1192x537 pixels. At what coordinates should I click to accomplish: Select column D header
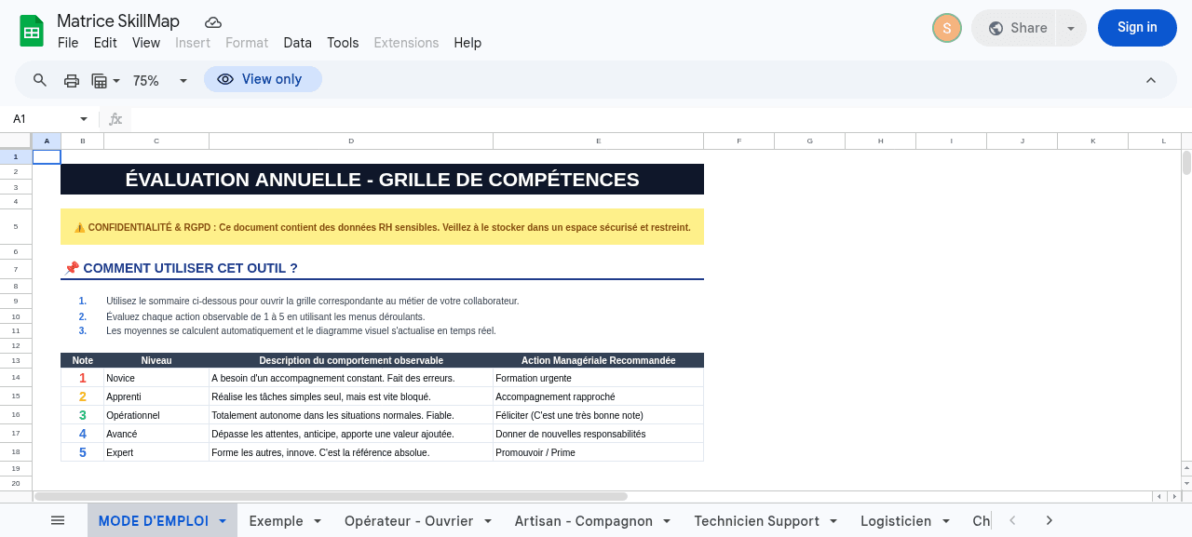point(351,141)
